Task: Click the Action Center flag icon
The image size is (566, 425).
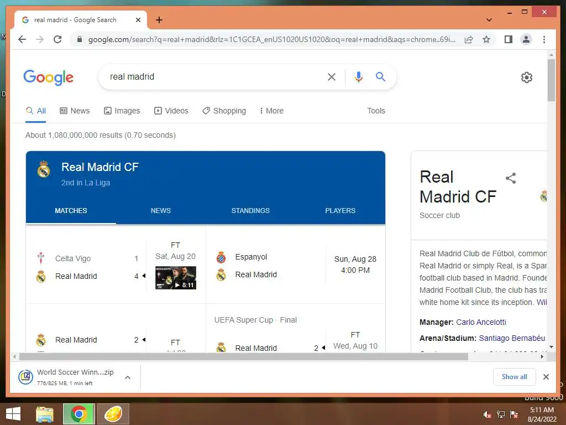Action: coord(514,414)
